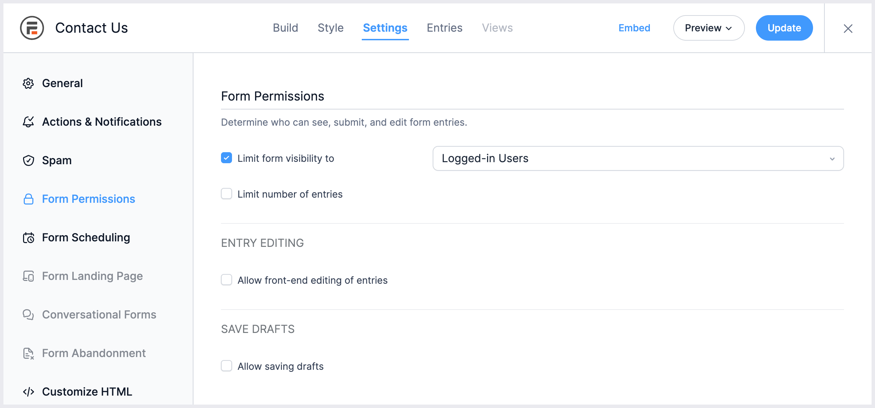The image size is (875, 408).
Task: Open the Entries tab
Action: [x=444, y=28]
